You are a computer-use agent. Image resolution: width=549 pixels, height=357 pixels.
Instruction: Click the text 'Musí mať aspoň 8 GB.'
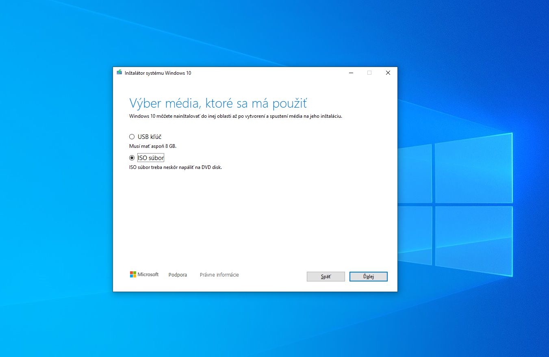point(153,146)
